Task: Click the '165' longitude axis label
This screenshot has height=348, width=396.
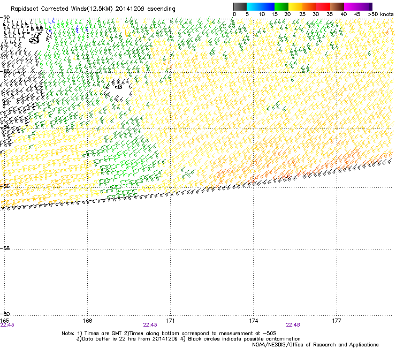Action: pos(4,321)
